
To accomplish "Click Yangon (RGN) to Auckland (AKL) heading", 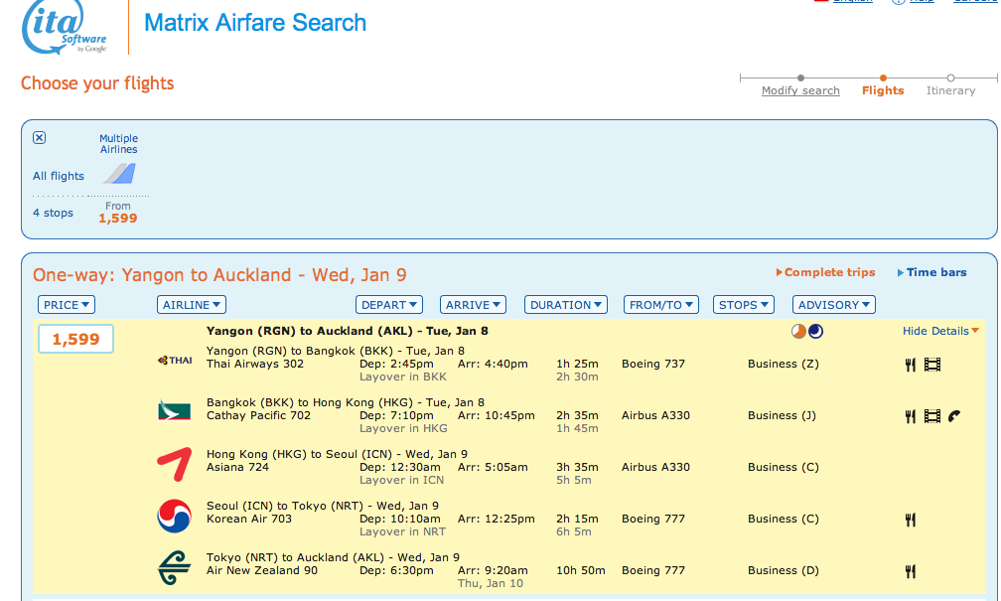I will point(348,331).
